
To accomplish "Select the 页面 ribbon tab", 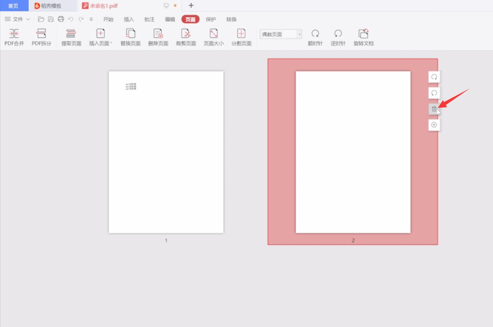I will coord(190,19).
